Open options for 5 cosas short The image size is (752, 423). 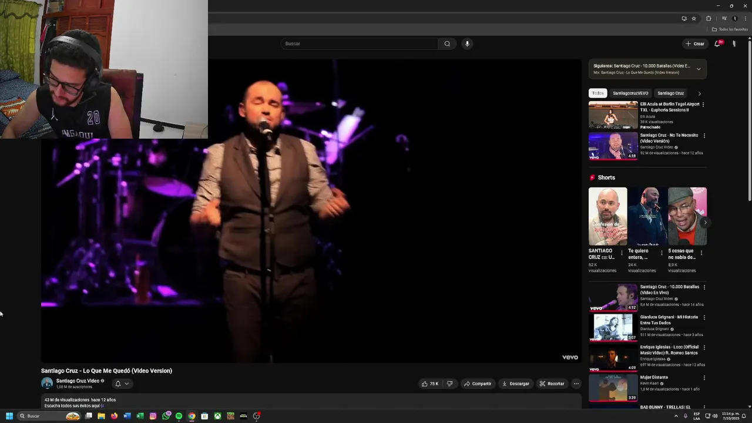click(x=701, y=253)
